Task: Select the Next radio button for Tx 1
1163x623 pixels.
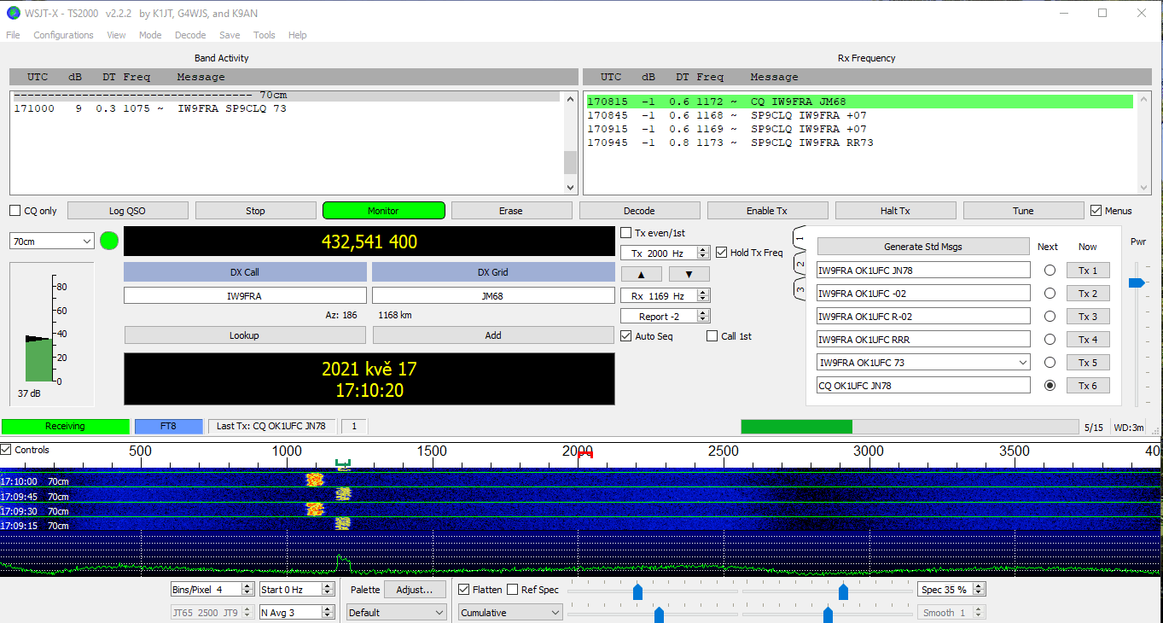Action: click(x=1050, y=271)
